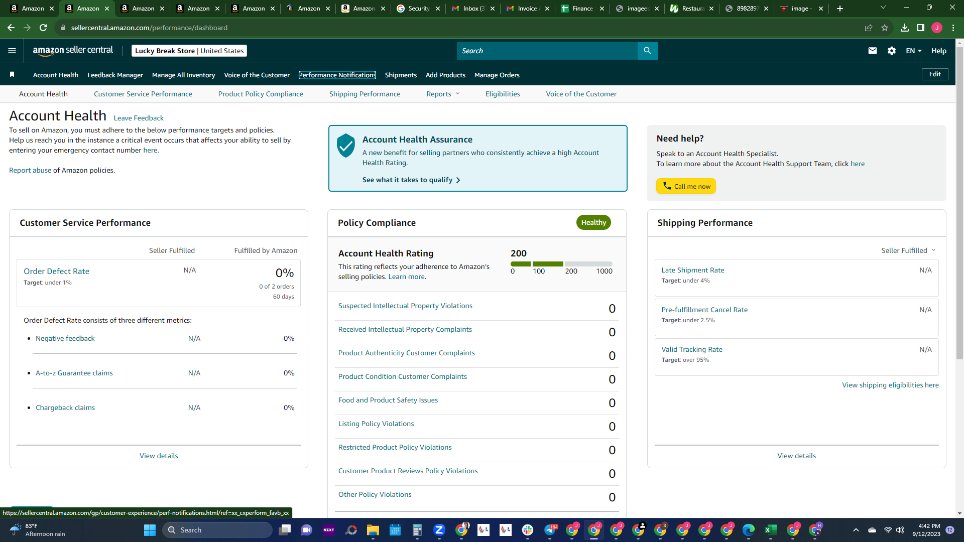This screenshot has height=542, width=964.
Task: Show hidden system tray icons
Action: pyautogui.click(x=856, y=530)
